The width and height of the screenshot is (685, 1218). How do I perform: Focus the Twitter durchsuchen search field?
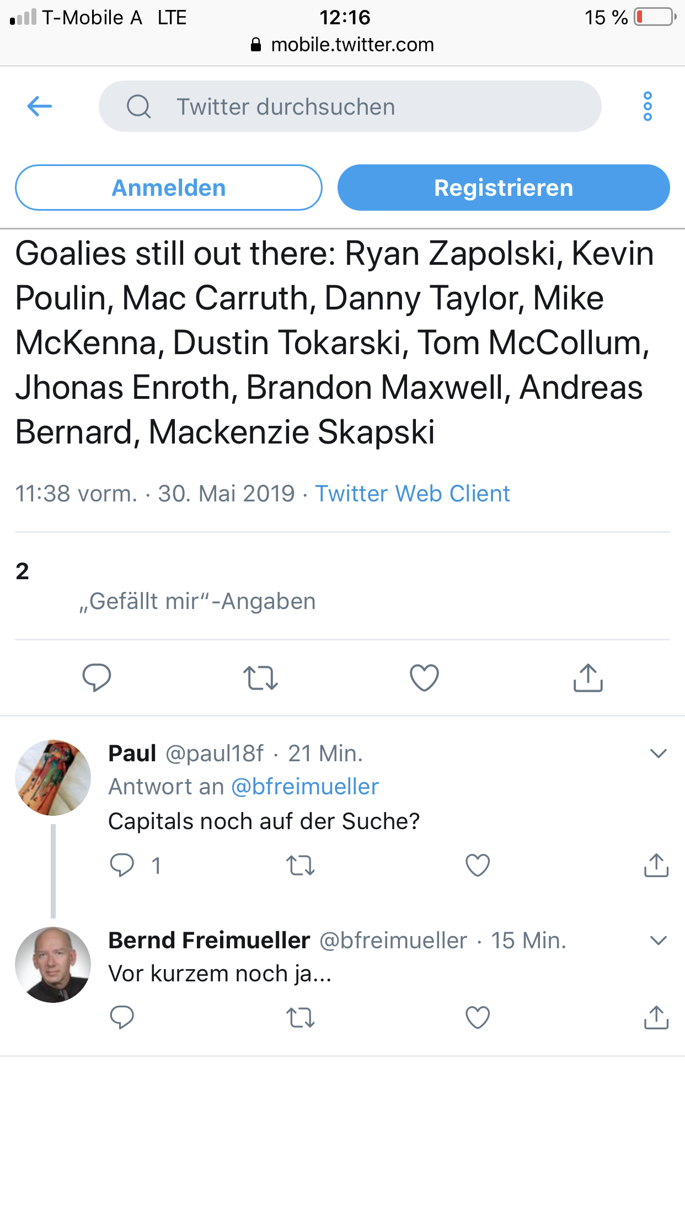coord(350,106)
